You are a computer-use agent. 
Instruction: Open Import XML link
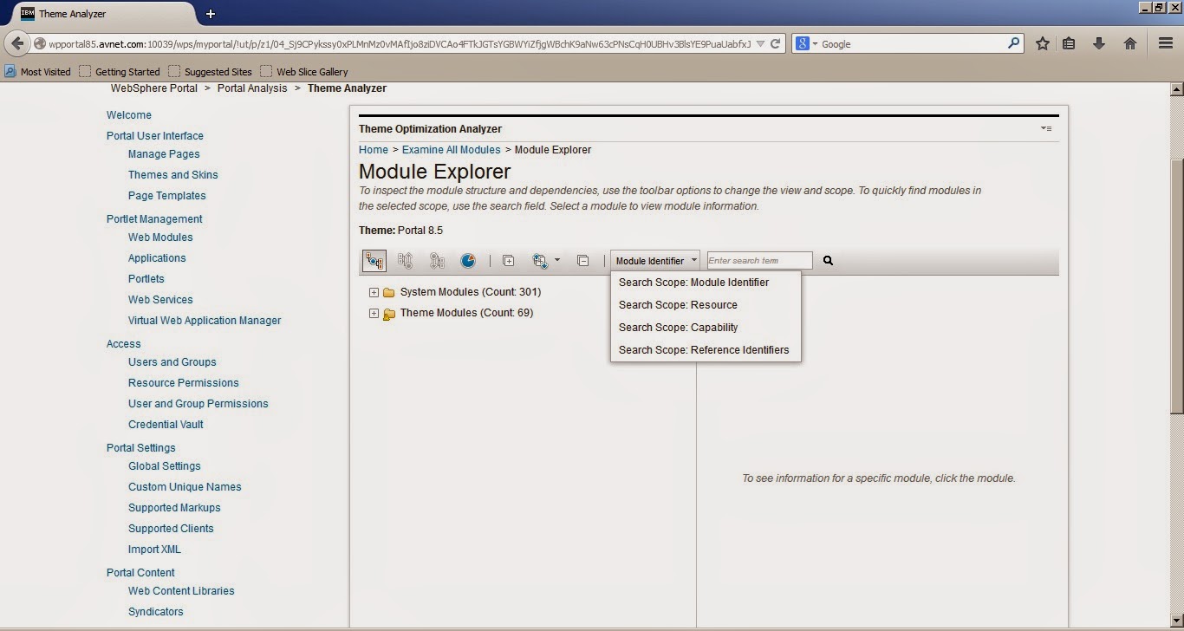154,550
